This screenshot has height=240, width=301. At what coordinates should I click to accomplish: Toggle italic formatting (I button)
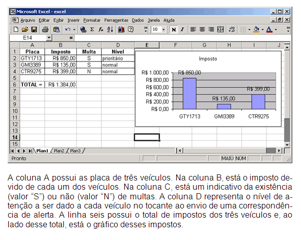coord(182,29)
